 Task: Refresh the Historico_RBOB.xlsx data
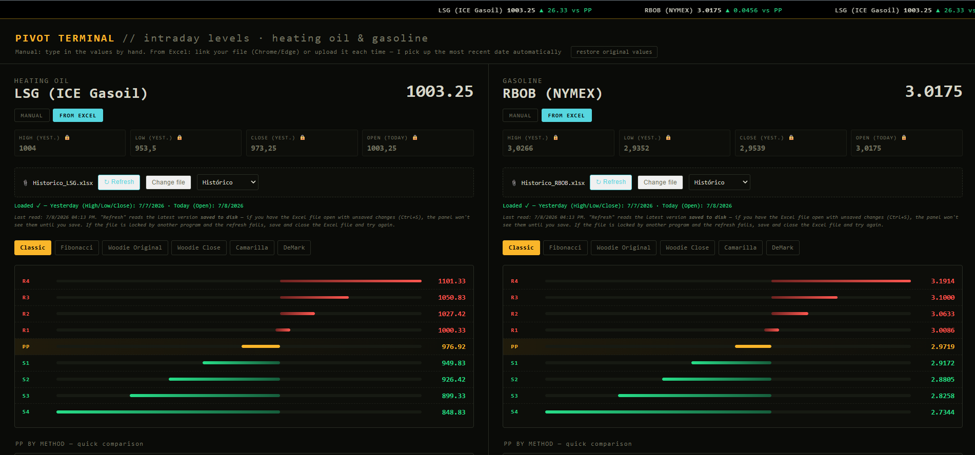[611, 182]
